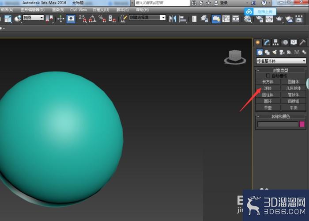Toggle Keyboard Shortcut Override button
Viewport: 309px width, 221px height.
(x=71, y=19)
